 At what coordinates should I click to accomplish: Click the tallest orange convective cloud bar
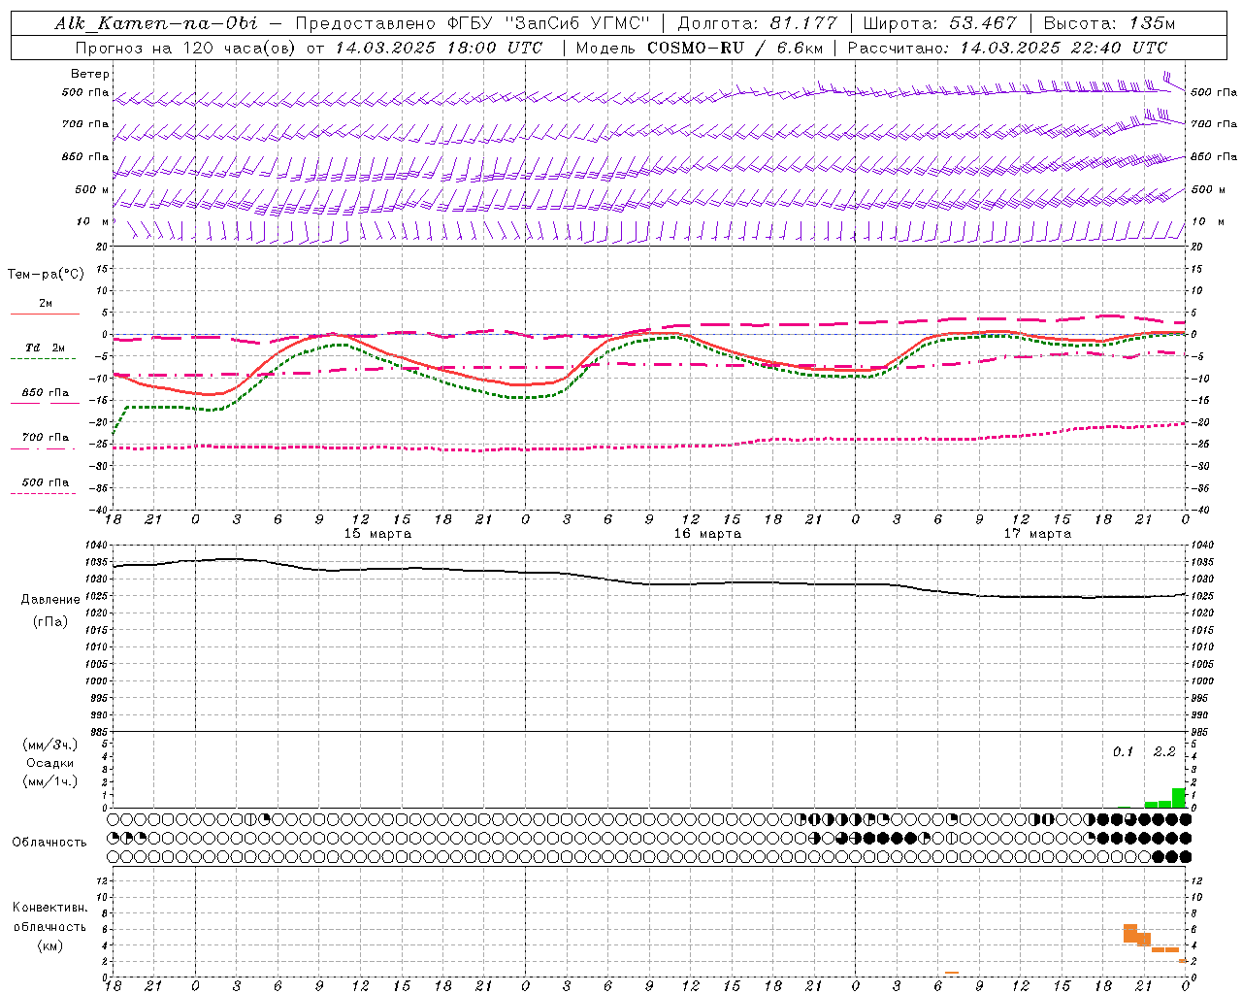pos(1129,933)
